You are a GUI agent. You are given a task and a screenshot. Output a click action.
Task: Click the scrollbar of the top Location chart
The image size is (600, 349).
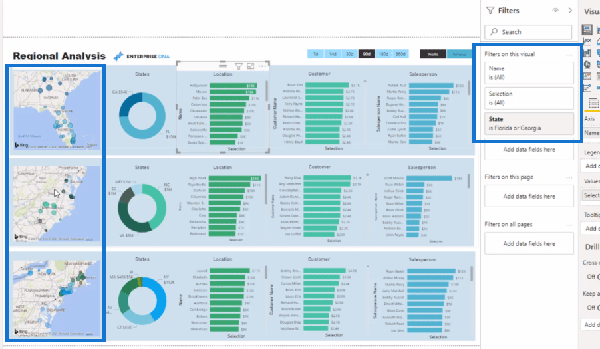pyautogui.click(x=266, y=92)
